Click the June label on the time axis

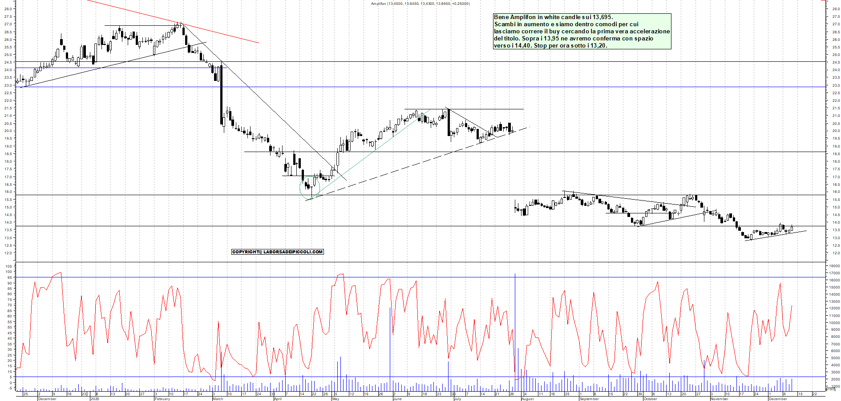click(397, 399)
